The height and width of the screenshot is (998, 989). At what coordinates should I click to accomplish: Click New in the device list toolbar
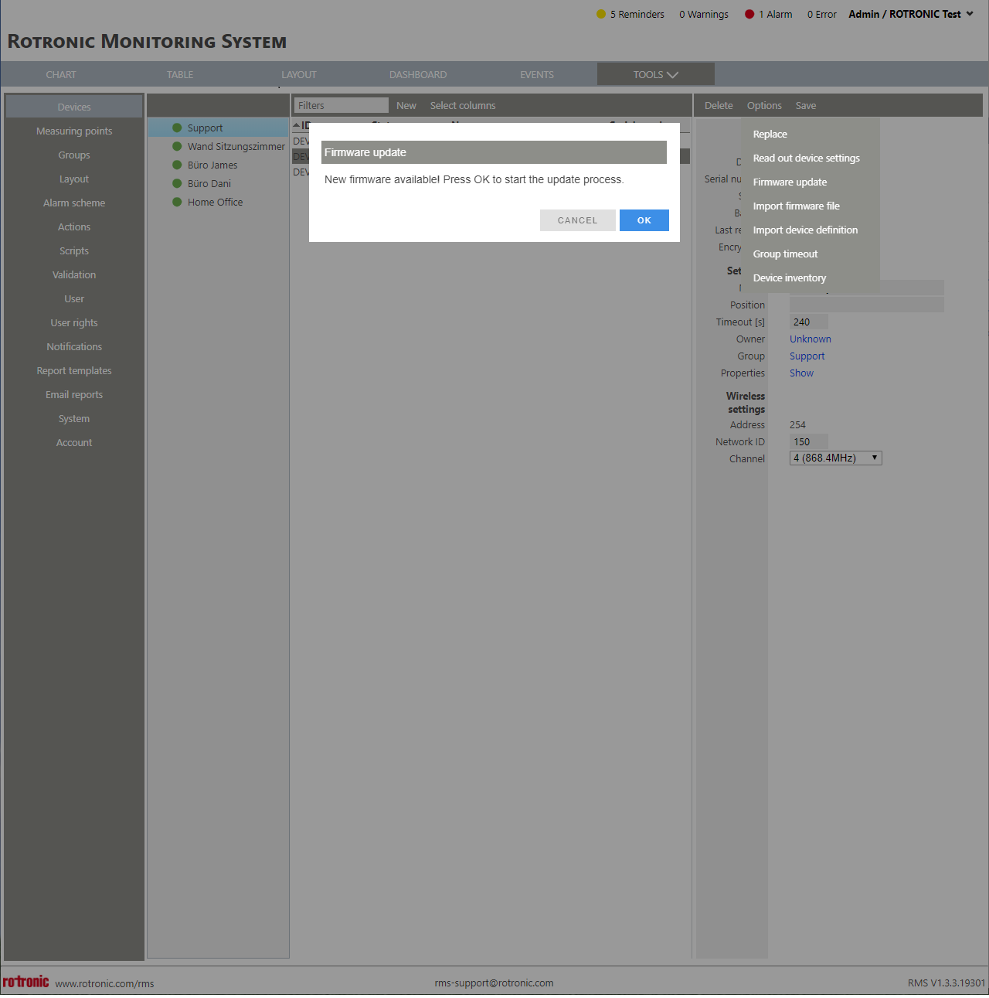pos(406,106)
